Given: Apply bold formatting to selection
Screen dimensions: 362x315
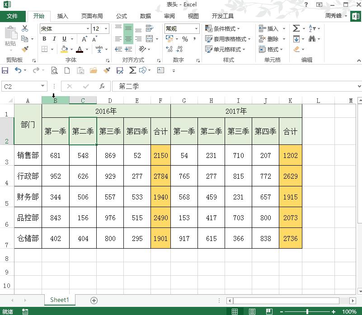Looking at the screenshot, I should (44, 39).
